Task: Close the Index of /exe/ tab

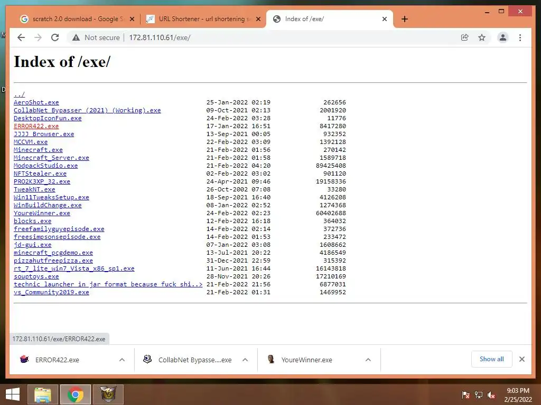Action: pos(385,19)
